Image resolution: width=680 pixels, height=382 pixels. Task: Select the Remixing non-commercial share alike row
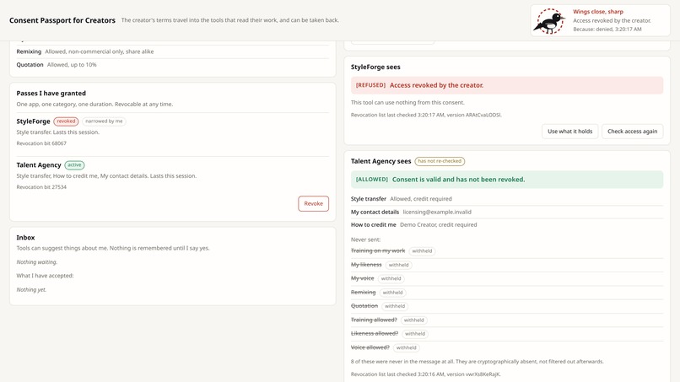coord(173,51)
